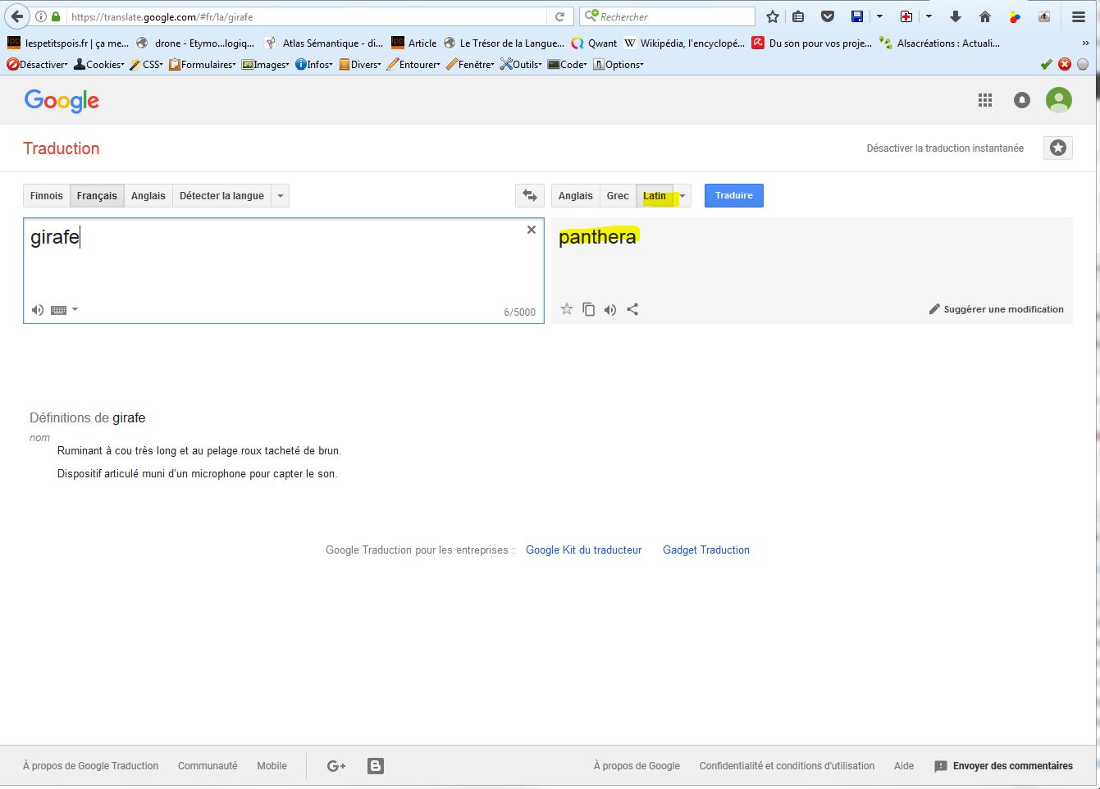Viewport: 1100px width, 789px height.
Task: Open the Google Kit du traducteur link
Action: (583, 550)
